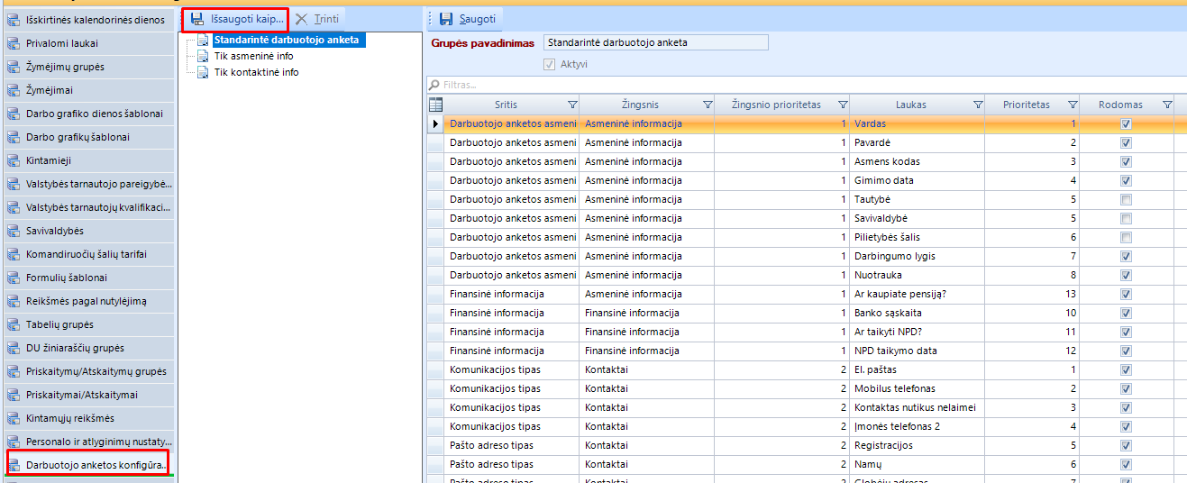Select the Tabelių grupės sidebar entry
The width and height of the screenshot is (1187, 483).
(x=88, y=324)
